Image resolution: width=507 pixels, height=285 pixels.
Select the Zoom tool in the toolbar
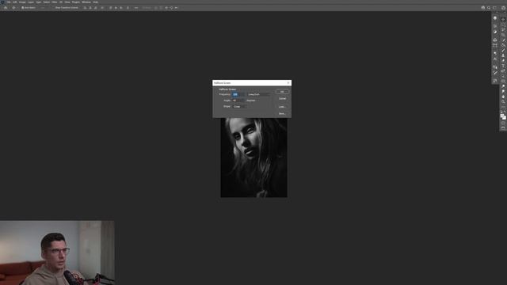tap(503, 102)
